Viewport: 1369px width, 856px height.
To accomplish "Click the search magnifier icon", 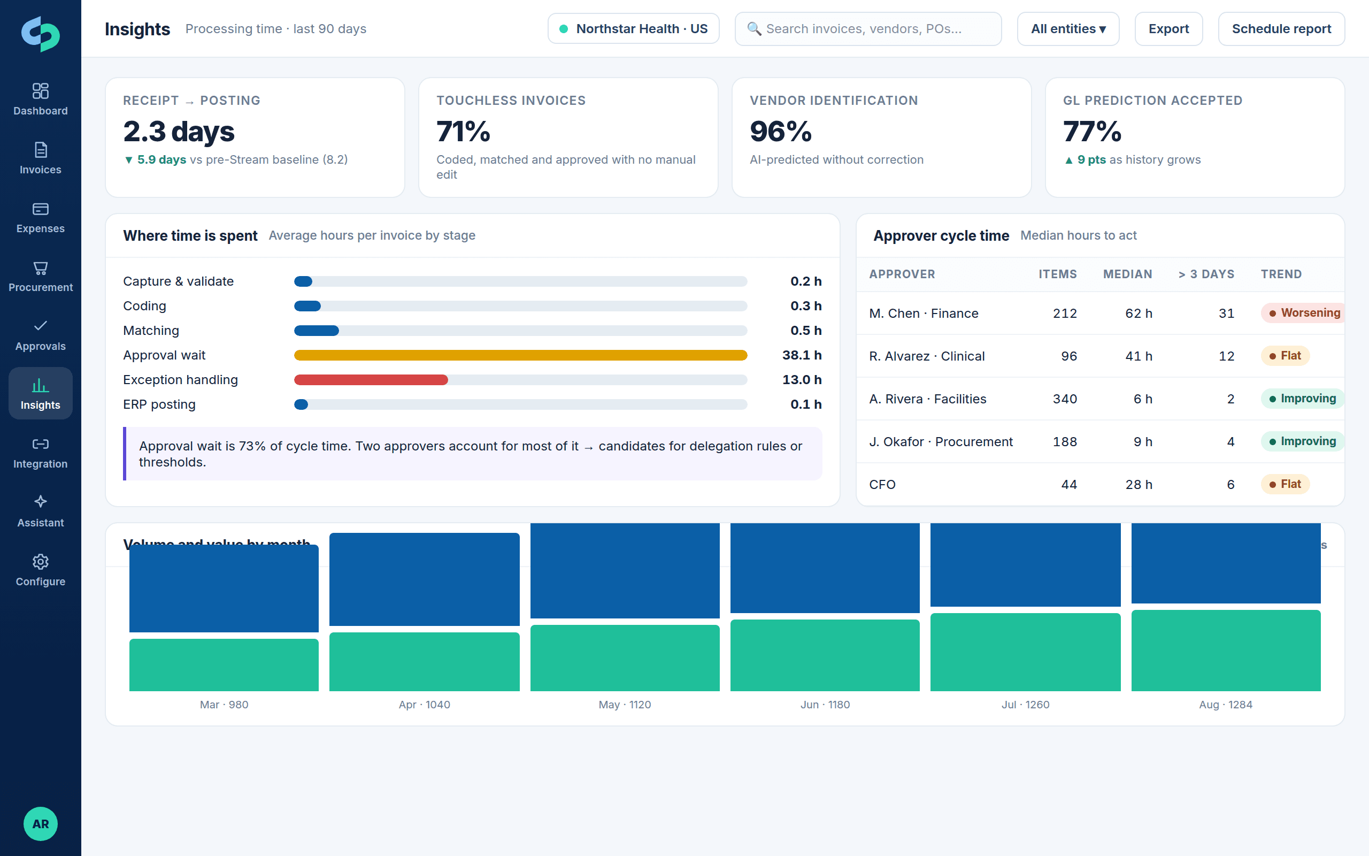I will (x=754, y=28).
